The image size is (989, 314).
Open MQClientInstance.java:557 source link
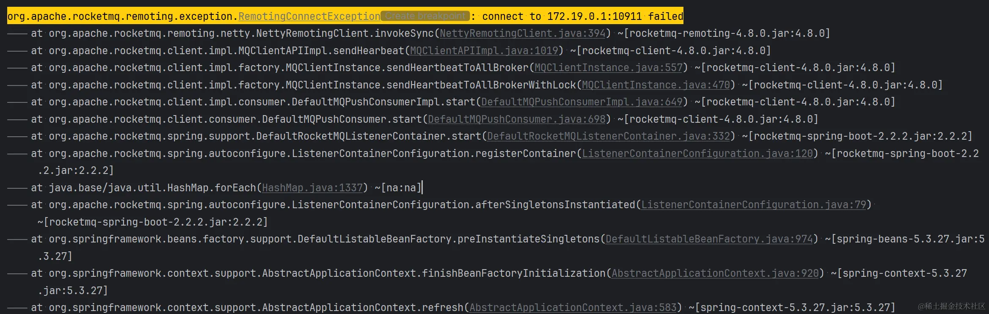609,67
